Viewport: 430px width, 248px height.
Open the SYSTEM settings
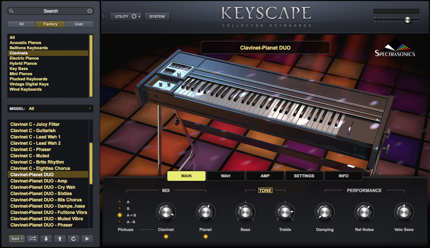point(157,16)
